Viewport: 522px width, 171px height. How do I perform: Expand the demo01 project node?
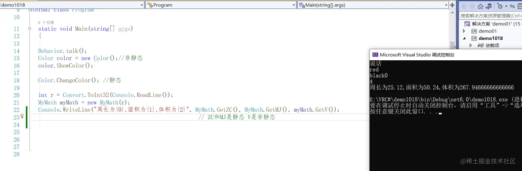tap(464, 31)
